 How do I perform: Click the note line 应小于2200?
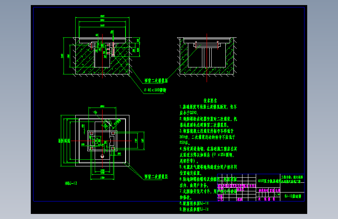(x=189, y=113)
